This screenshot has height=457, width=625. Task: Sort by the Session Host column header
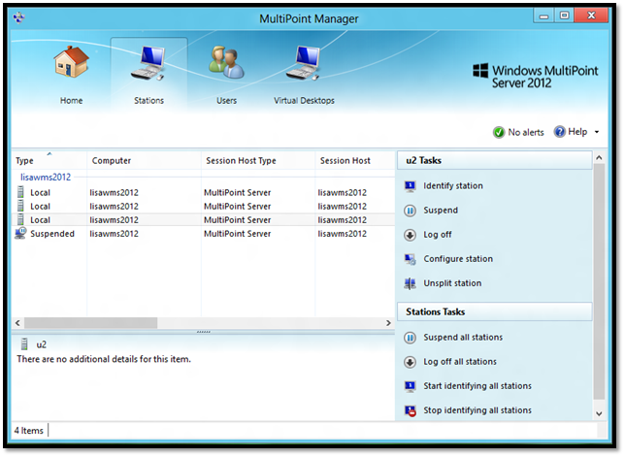tap(355, 160)
